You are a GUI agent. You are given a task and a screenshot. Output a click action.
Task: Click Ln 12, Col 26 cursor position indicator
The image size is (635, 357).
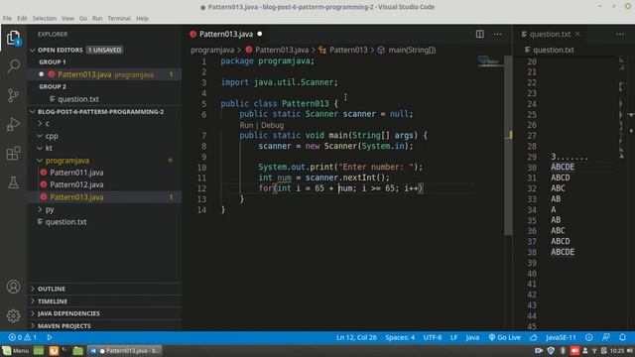tap(356, 337)
